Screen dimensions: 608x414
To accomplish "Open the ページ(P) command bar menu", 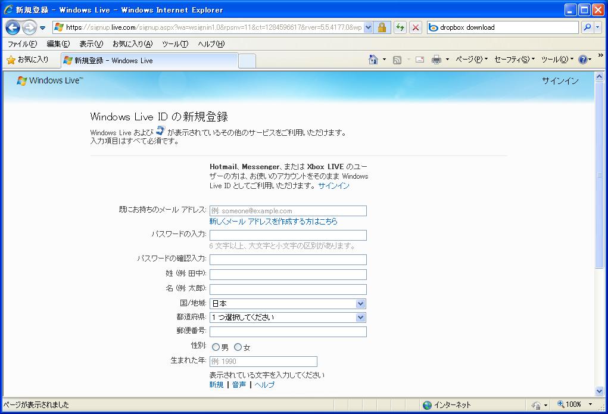I will coord(472,60).
